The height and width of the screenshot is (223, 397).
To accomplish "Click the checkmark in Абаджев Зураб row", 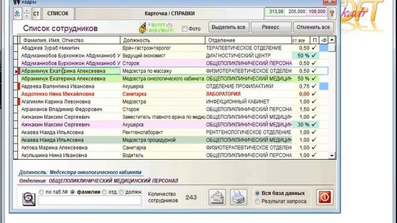I will click(x=314, y=48).
